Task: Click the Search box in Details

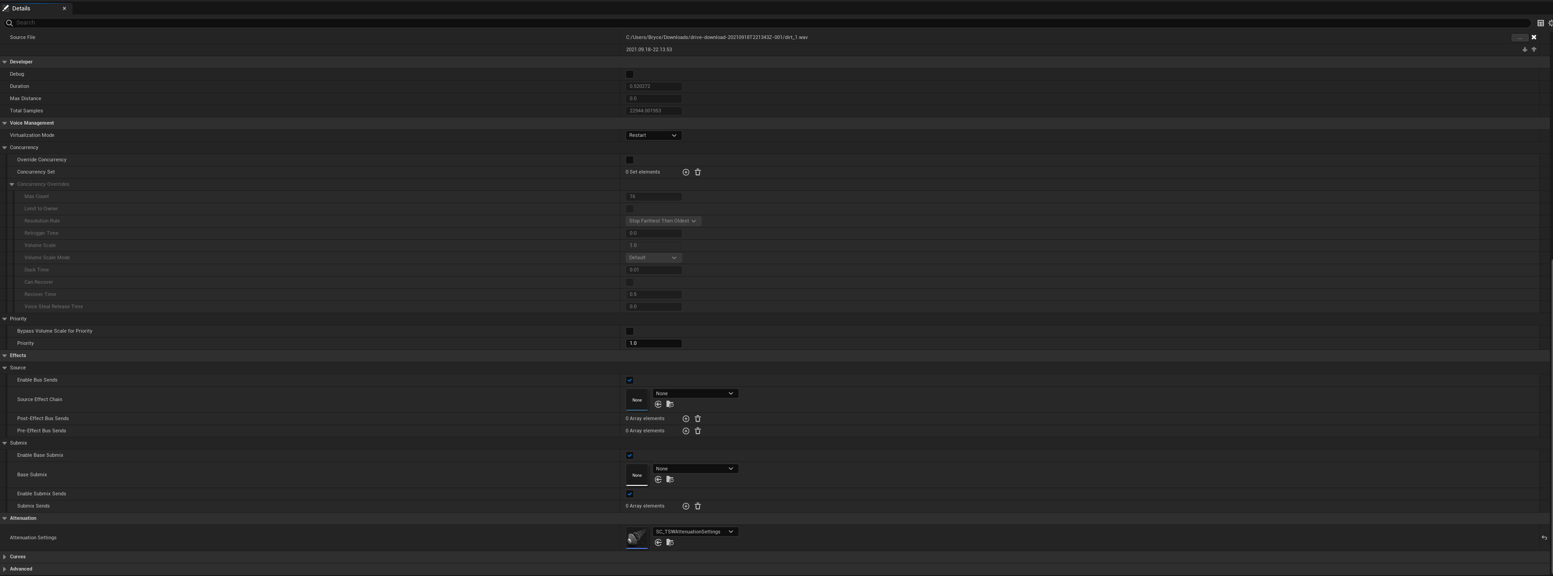Action: (766, 23)
